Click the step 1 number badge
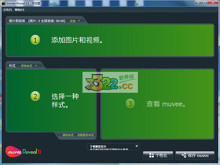The height and width of the screenshot is (165, 220). [x=35, y=40]
